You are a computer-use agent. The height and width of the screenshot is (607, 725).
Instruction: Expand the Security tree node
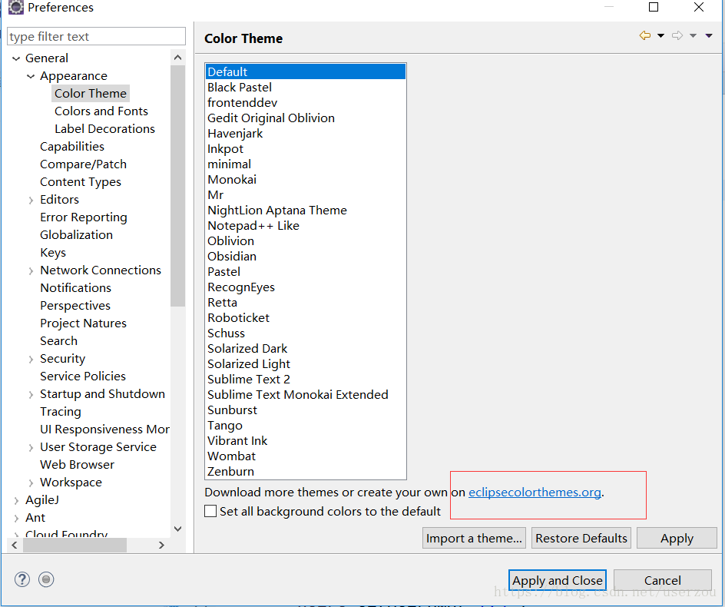pos(31,359)
